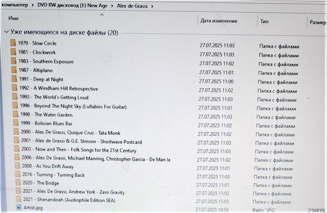Click the type 'Файл "JPG"' in Artist.jpg row
327x213 pixels.
[264, 210]
